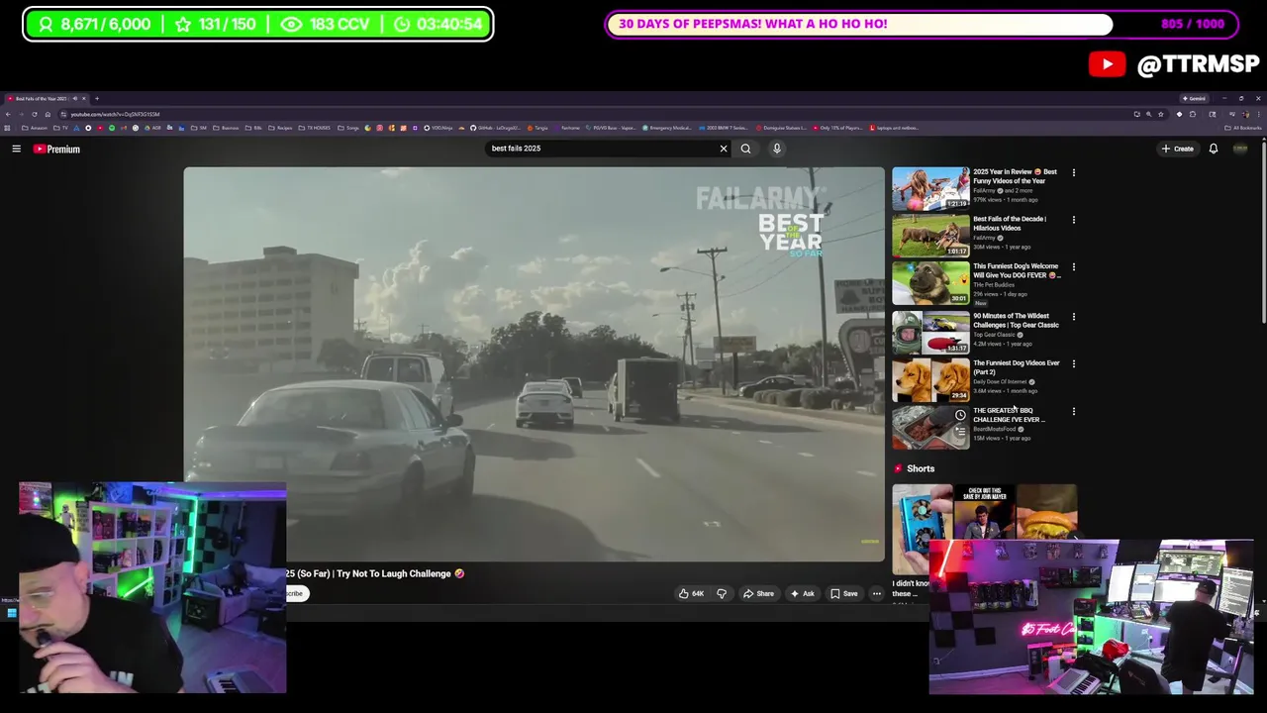
Task: Share the current video
Action: click(x=758, y=593)
